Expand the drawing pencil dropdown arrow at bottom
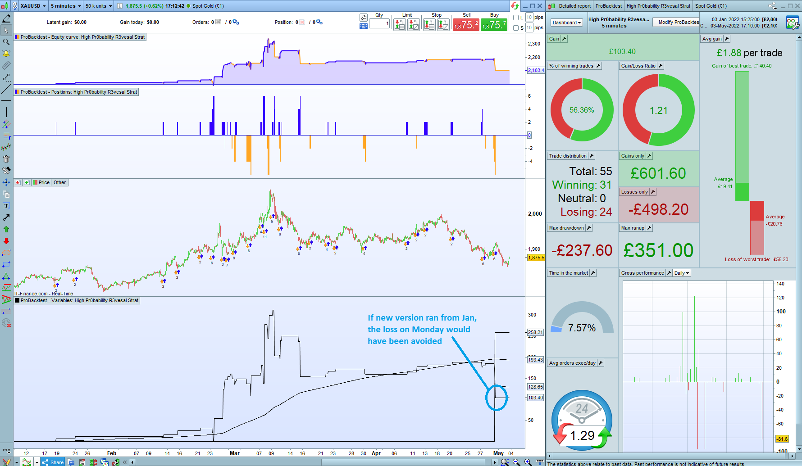This screenshot has width=802, height=466. [x=16, y=462]
